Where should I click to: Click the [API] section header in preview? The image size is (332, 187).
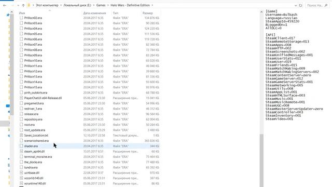[270, 35]
